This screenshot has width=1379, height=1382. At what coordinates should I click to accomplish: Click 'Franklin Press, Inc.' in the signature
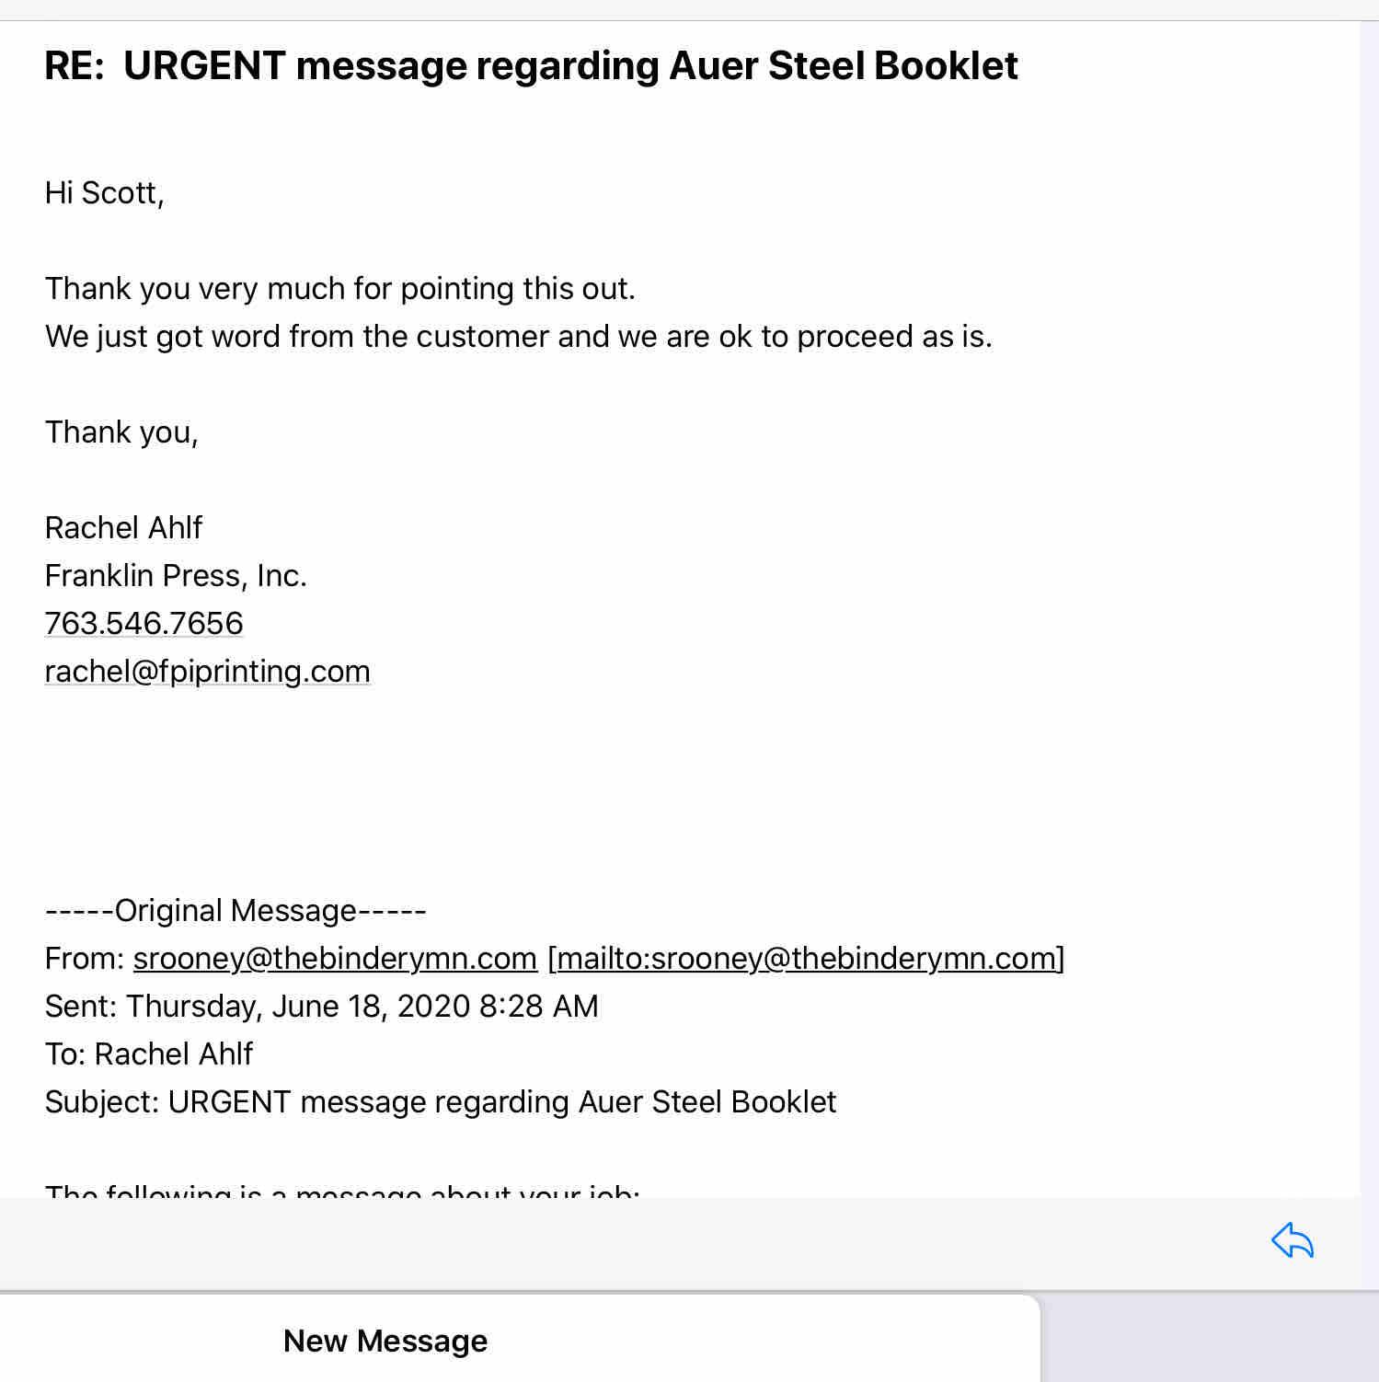point(176,576)
